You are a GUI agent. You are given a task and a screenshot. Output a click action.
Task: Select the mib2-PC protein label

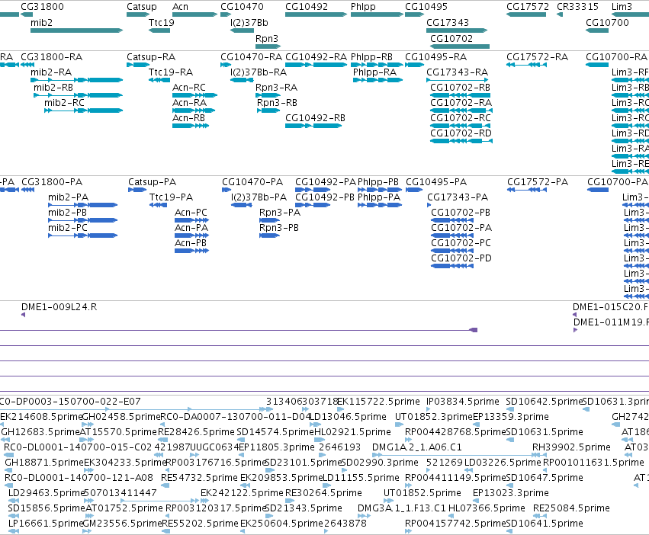tap(68, 228)
